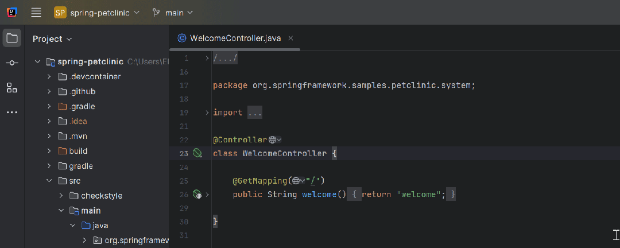The image size is (620, 248).
Task: Open the spring-petclinic project dropdown
Action: (97, 13)
